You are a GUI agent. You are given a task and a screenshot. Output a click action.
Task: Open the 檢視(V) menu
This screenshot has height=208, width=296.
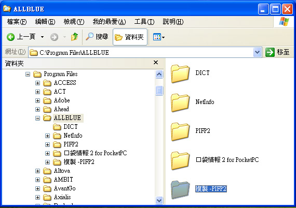click(x=74, y=22)
